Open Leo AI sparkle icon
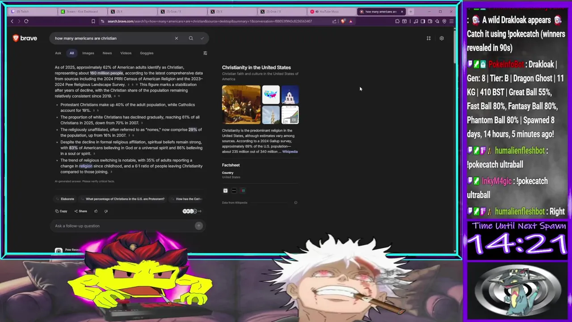The height and width of the screenshot is (322, 572). (x=437, y=21)
